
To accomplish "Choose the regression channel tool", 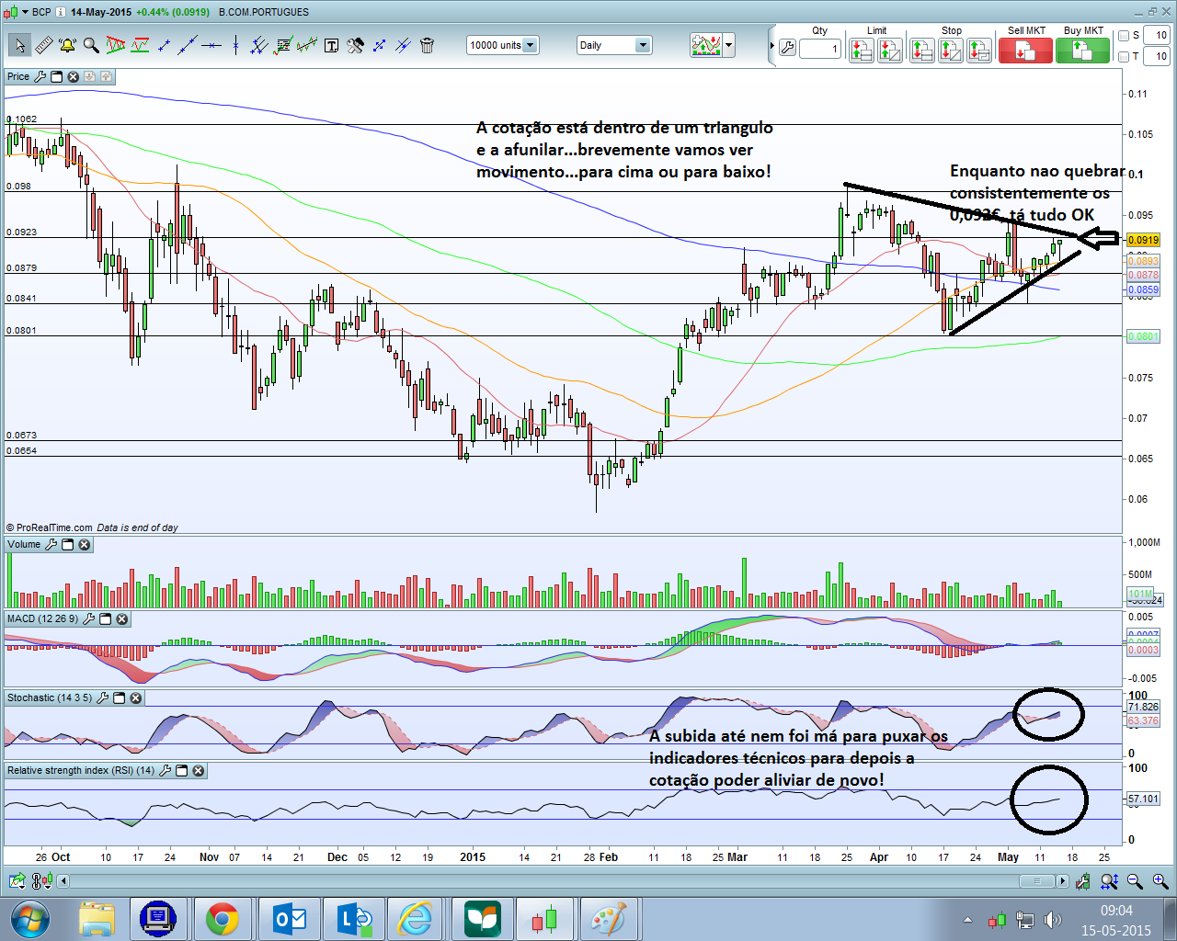I will (x=307, y=45).
